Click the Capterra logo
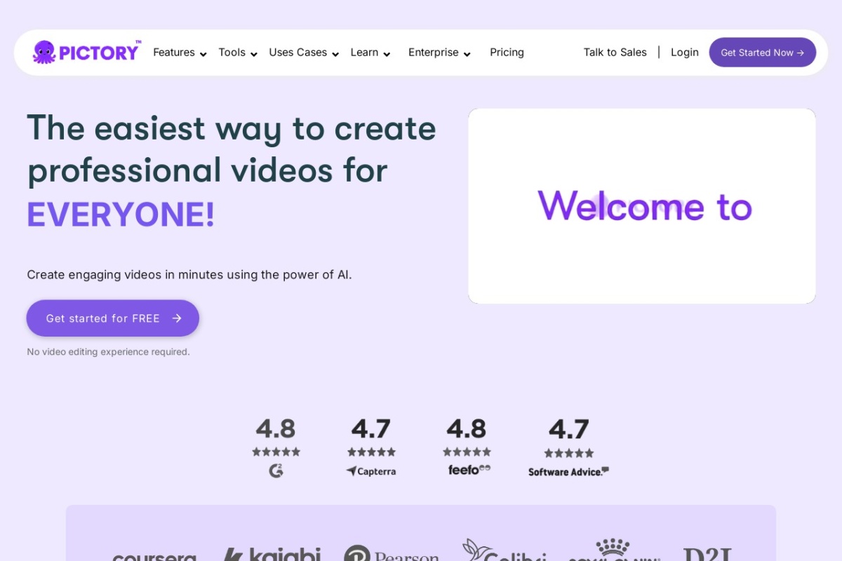The height and width of the screenshot is (561, 842). click(x=371, y=471)
